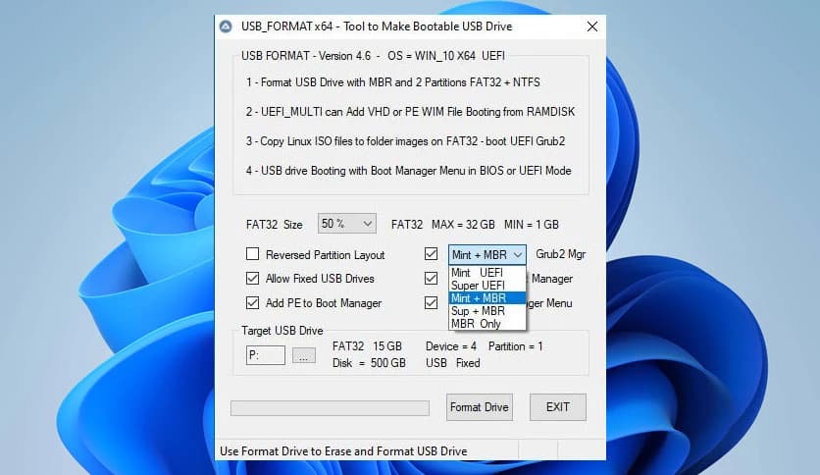The height and width of the screenshot is (475, 820).
Task: Collapse the Mint + MBR combo box
Action: point(487,255)
